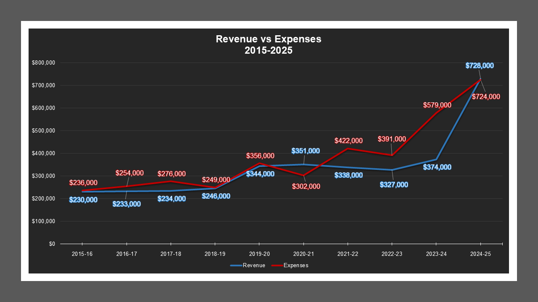The width and height of the screenshot is (538, 302).
Task: Select the $579,000 expenses data label
Action: click(437, 106)
